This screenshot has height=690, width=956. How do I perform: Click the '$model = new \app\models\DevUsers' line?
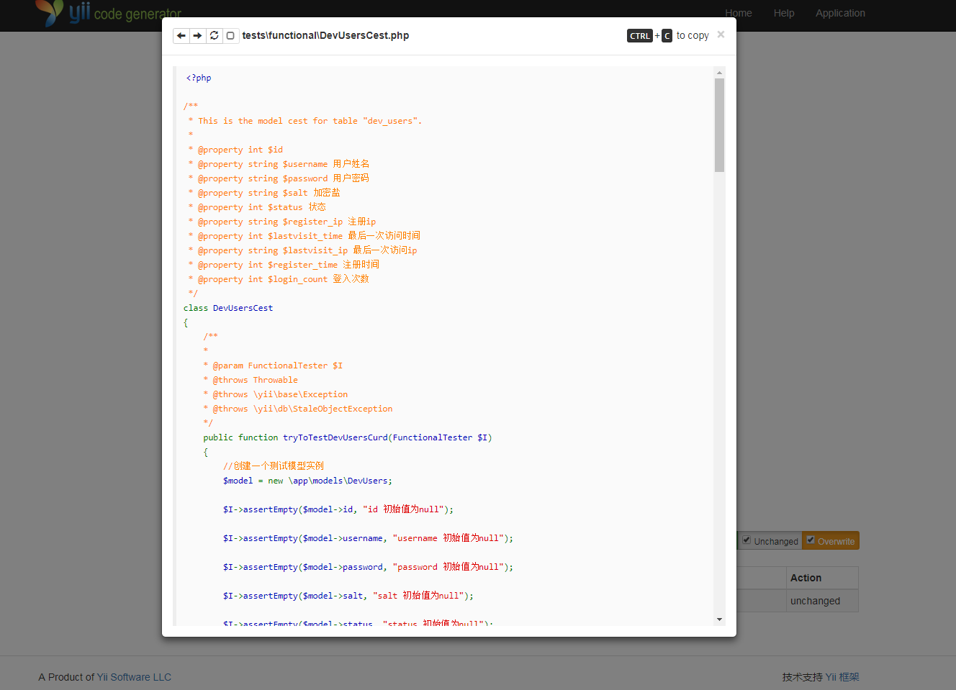(x=307, y=481)
